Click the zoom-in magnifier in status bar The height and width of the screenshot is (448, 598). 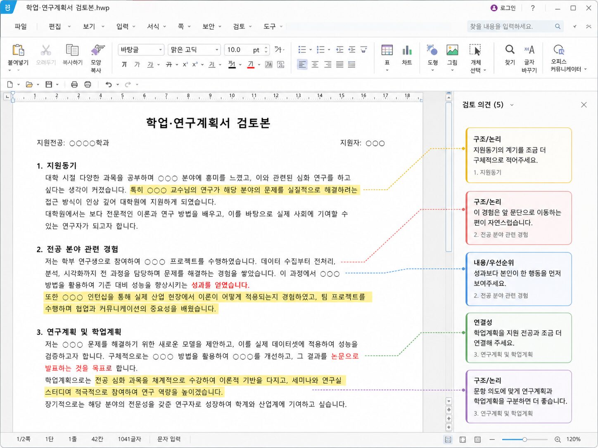558,439
